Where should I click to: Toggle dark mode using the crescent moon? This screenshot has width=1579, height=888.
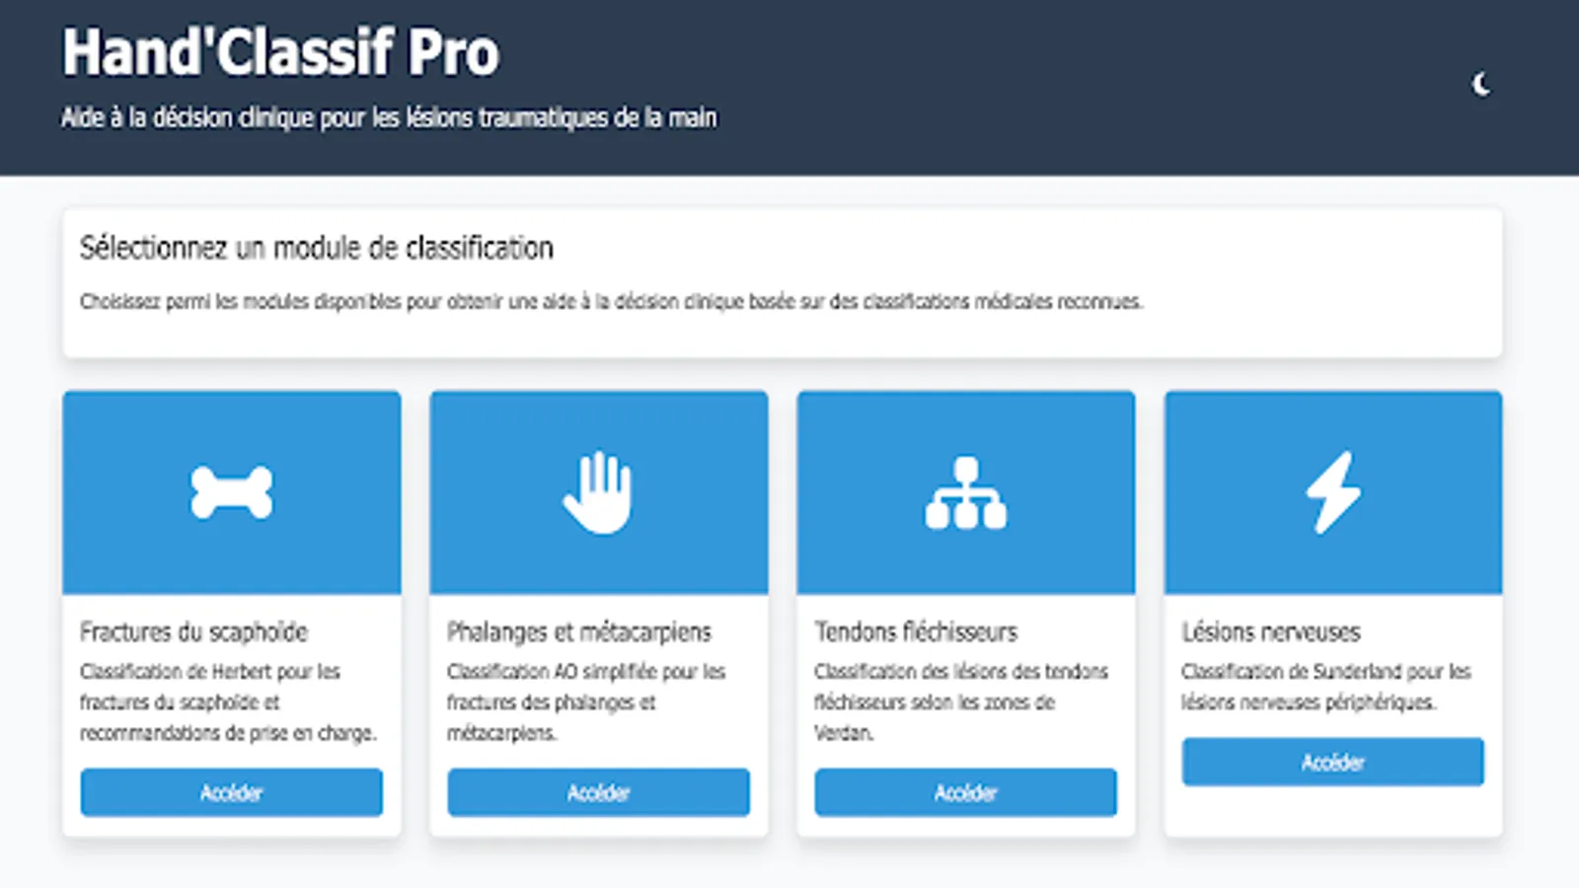[x=1480, y=83]
